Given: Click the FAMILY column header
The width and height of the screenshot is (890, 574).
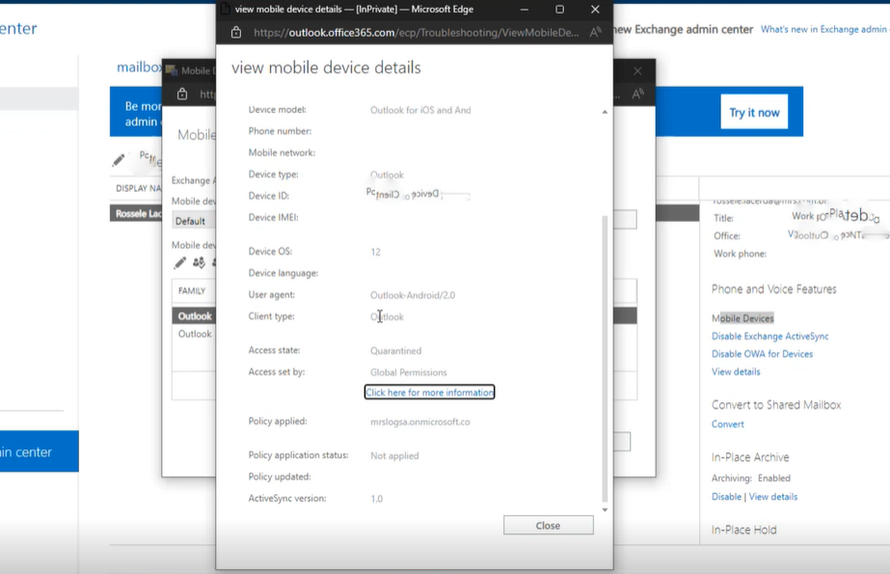Looking at the screenshot, I should point(192,290).
